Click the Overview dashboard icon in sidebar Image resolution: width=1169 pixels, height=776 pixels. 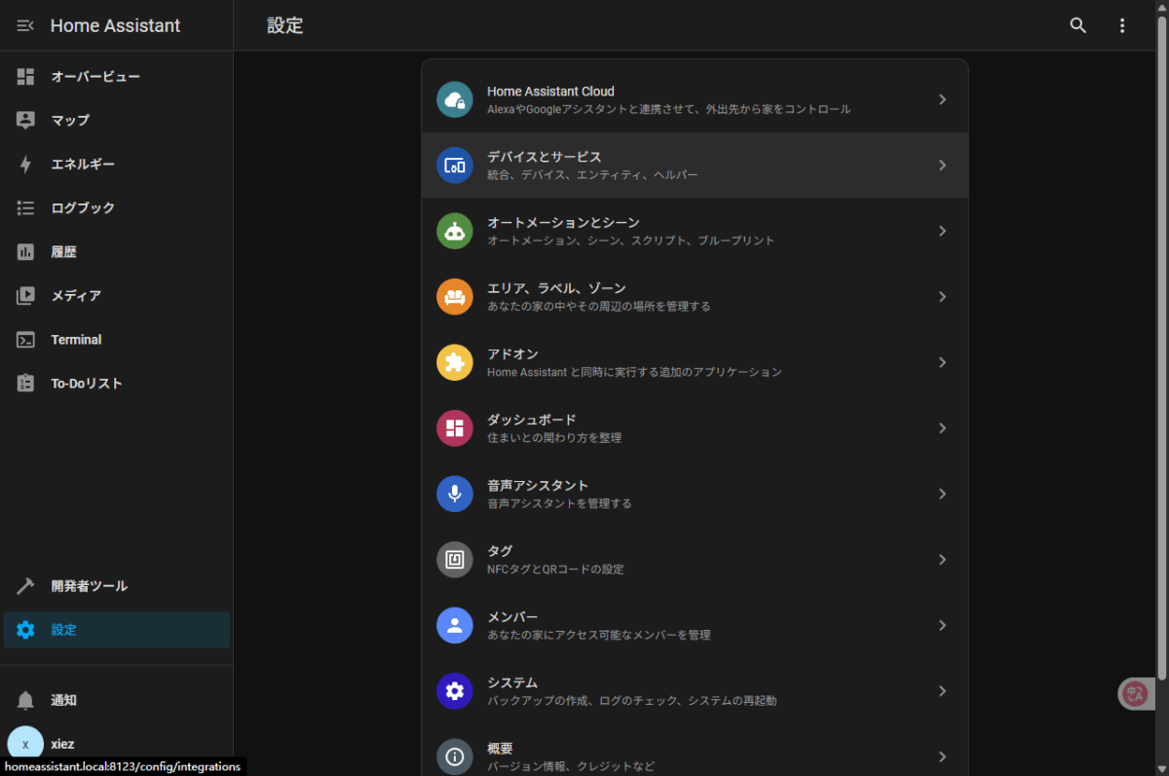tap(25, 76)
